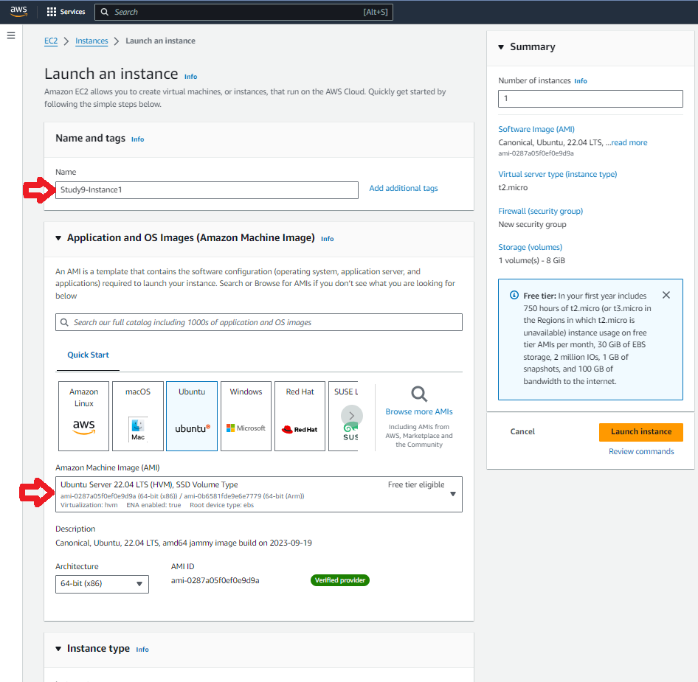Click the instance Name input field
Viewport: 698px width, 682px height.
point(207,190)
